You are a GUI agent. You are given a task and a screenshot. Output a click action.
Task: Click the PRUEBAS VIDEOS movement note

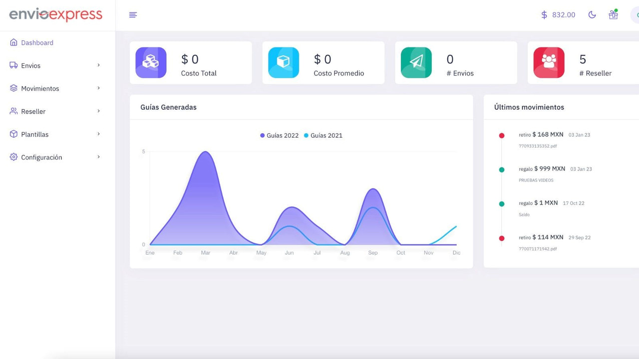coord(536,180)
